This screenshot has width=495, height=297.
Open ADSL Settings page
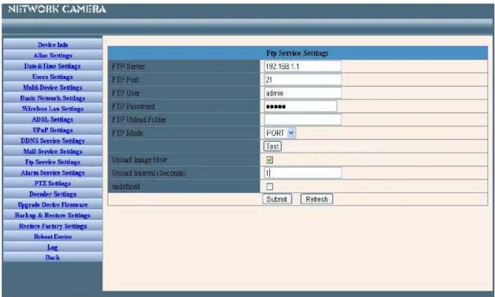coord(53,119)
